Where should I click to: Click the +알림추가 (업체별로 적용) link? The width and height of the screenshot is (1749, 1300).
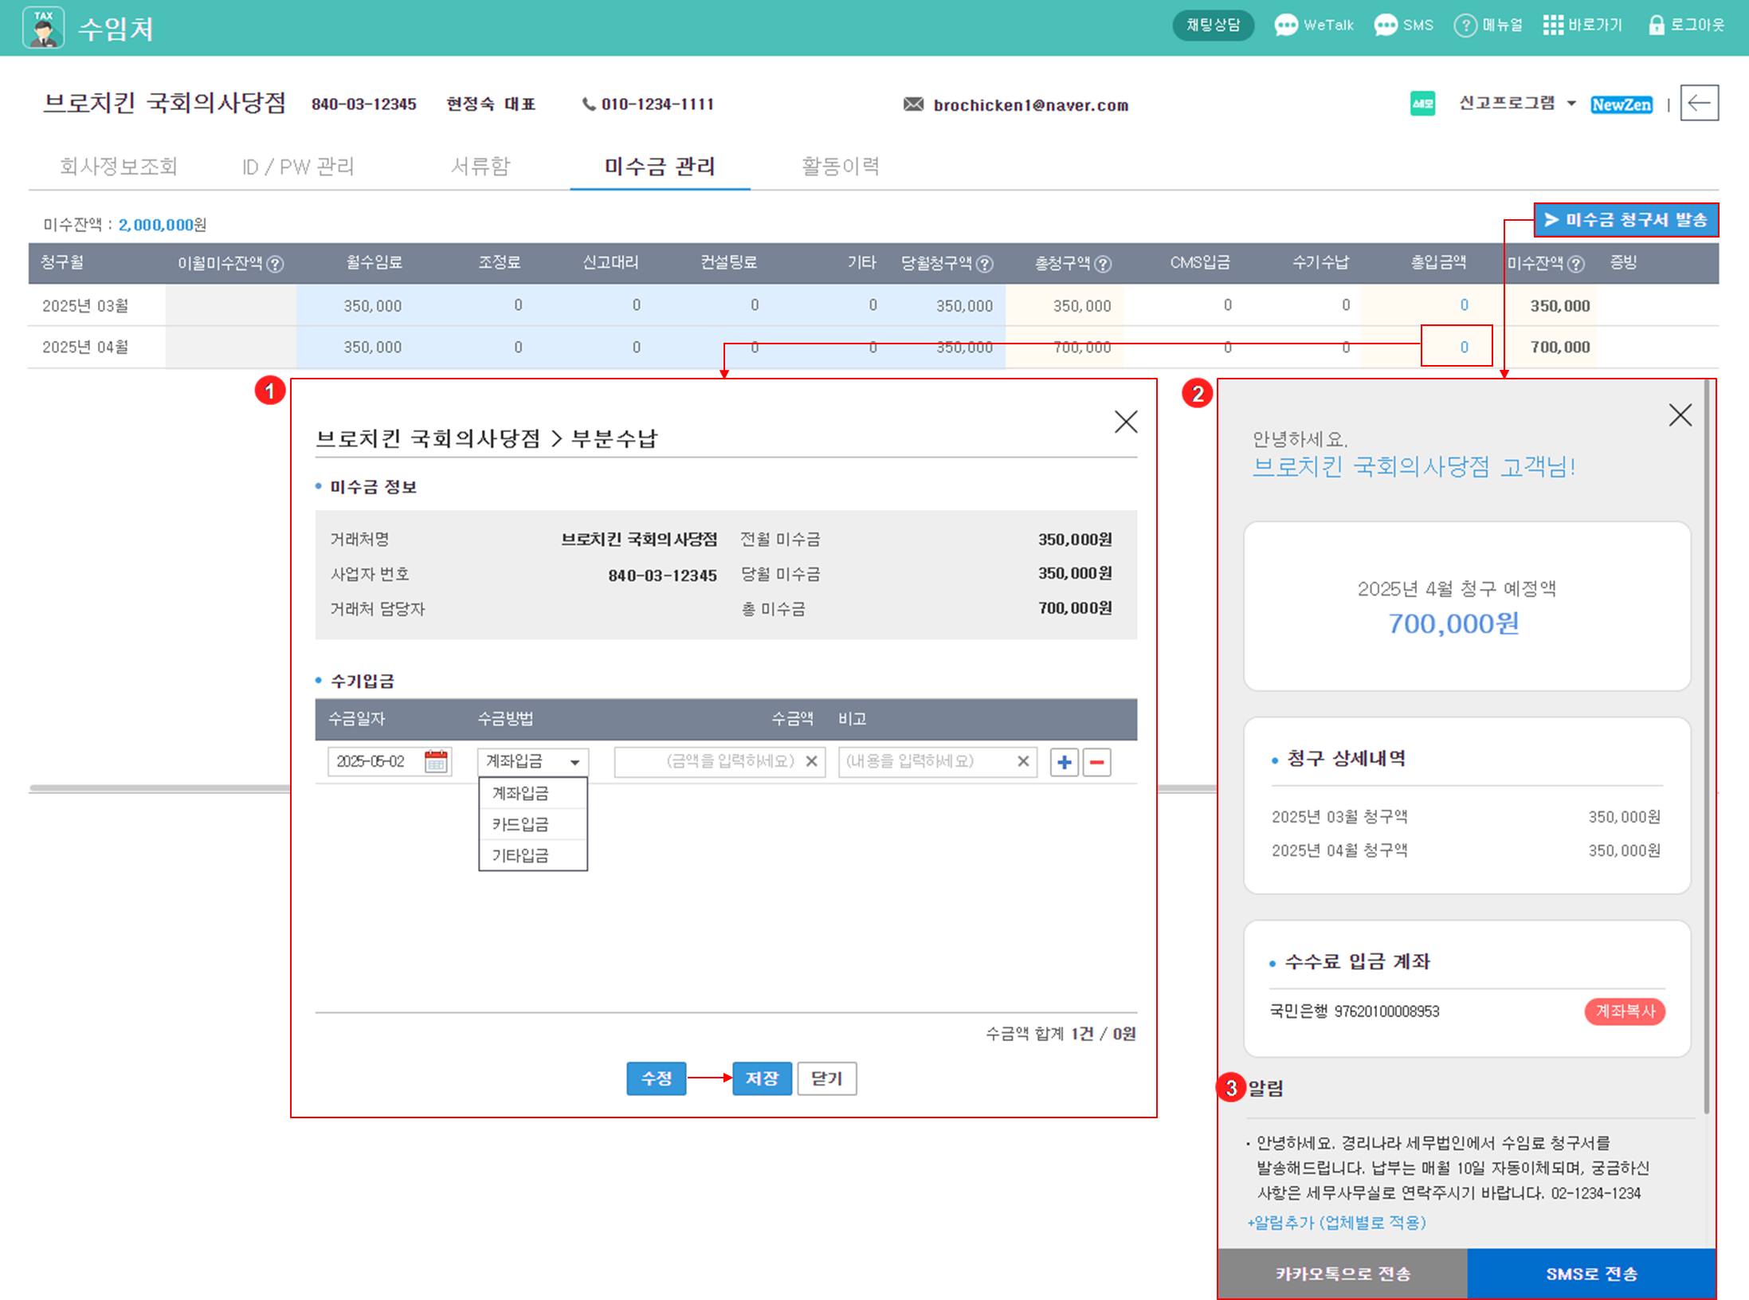point(1336,1222)
